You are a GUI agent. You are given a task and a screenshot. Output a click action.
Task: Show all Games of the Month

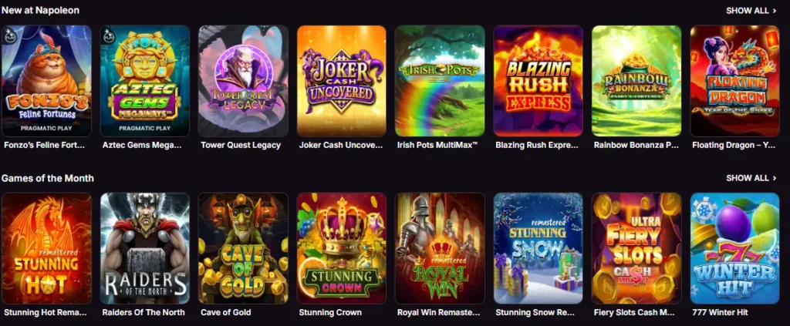(x=751, y=178)
